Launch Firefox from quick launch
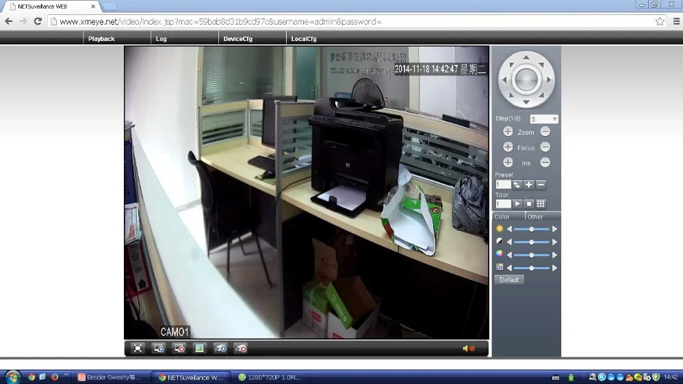 point(55,377)
